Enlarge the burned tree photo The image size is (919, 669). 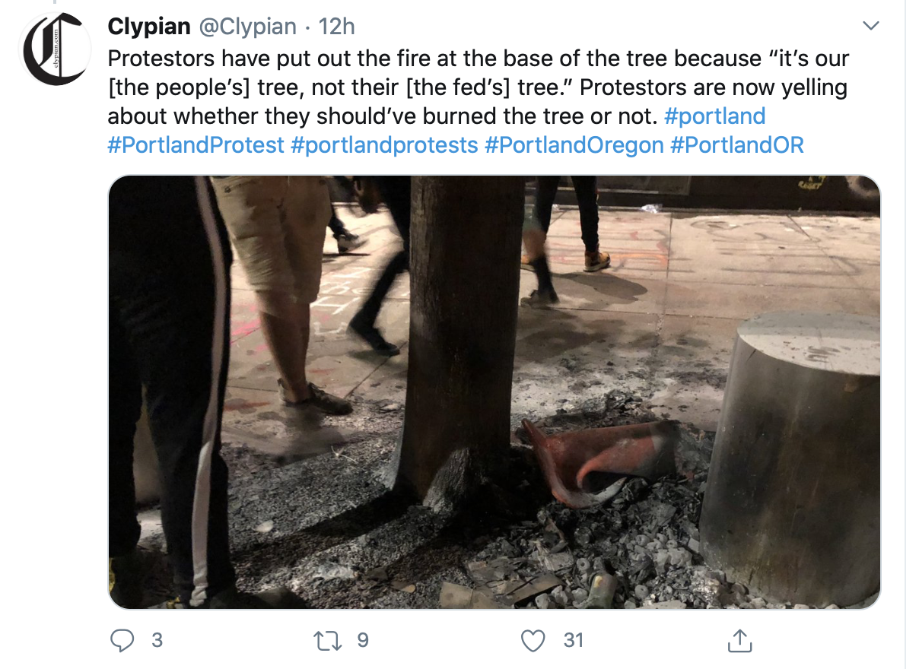coord(494,392)
